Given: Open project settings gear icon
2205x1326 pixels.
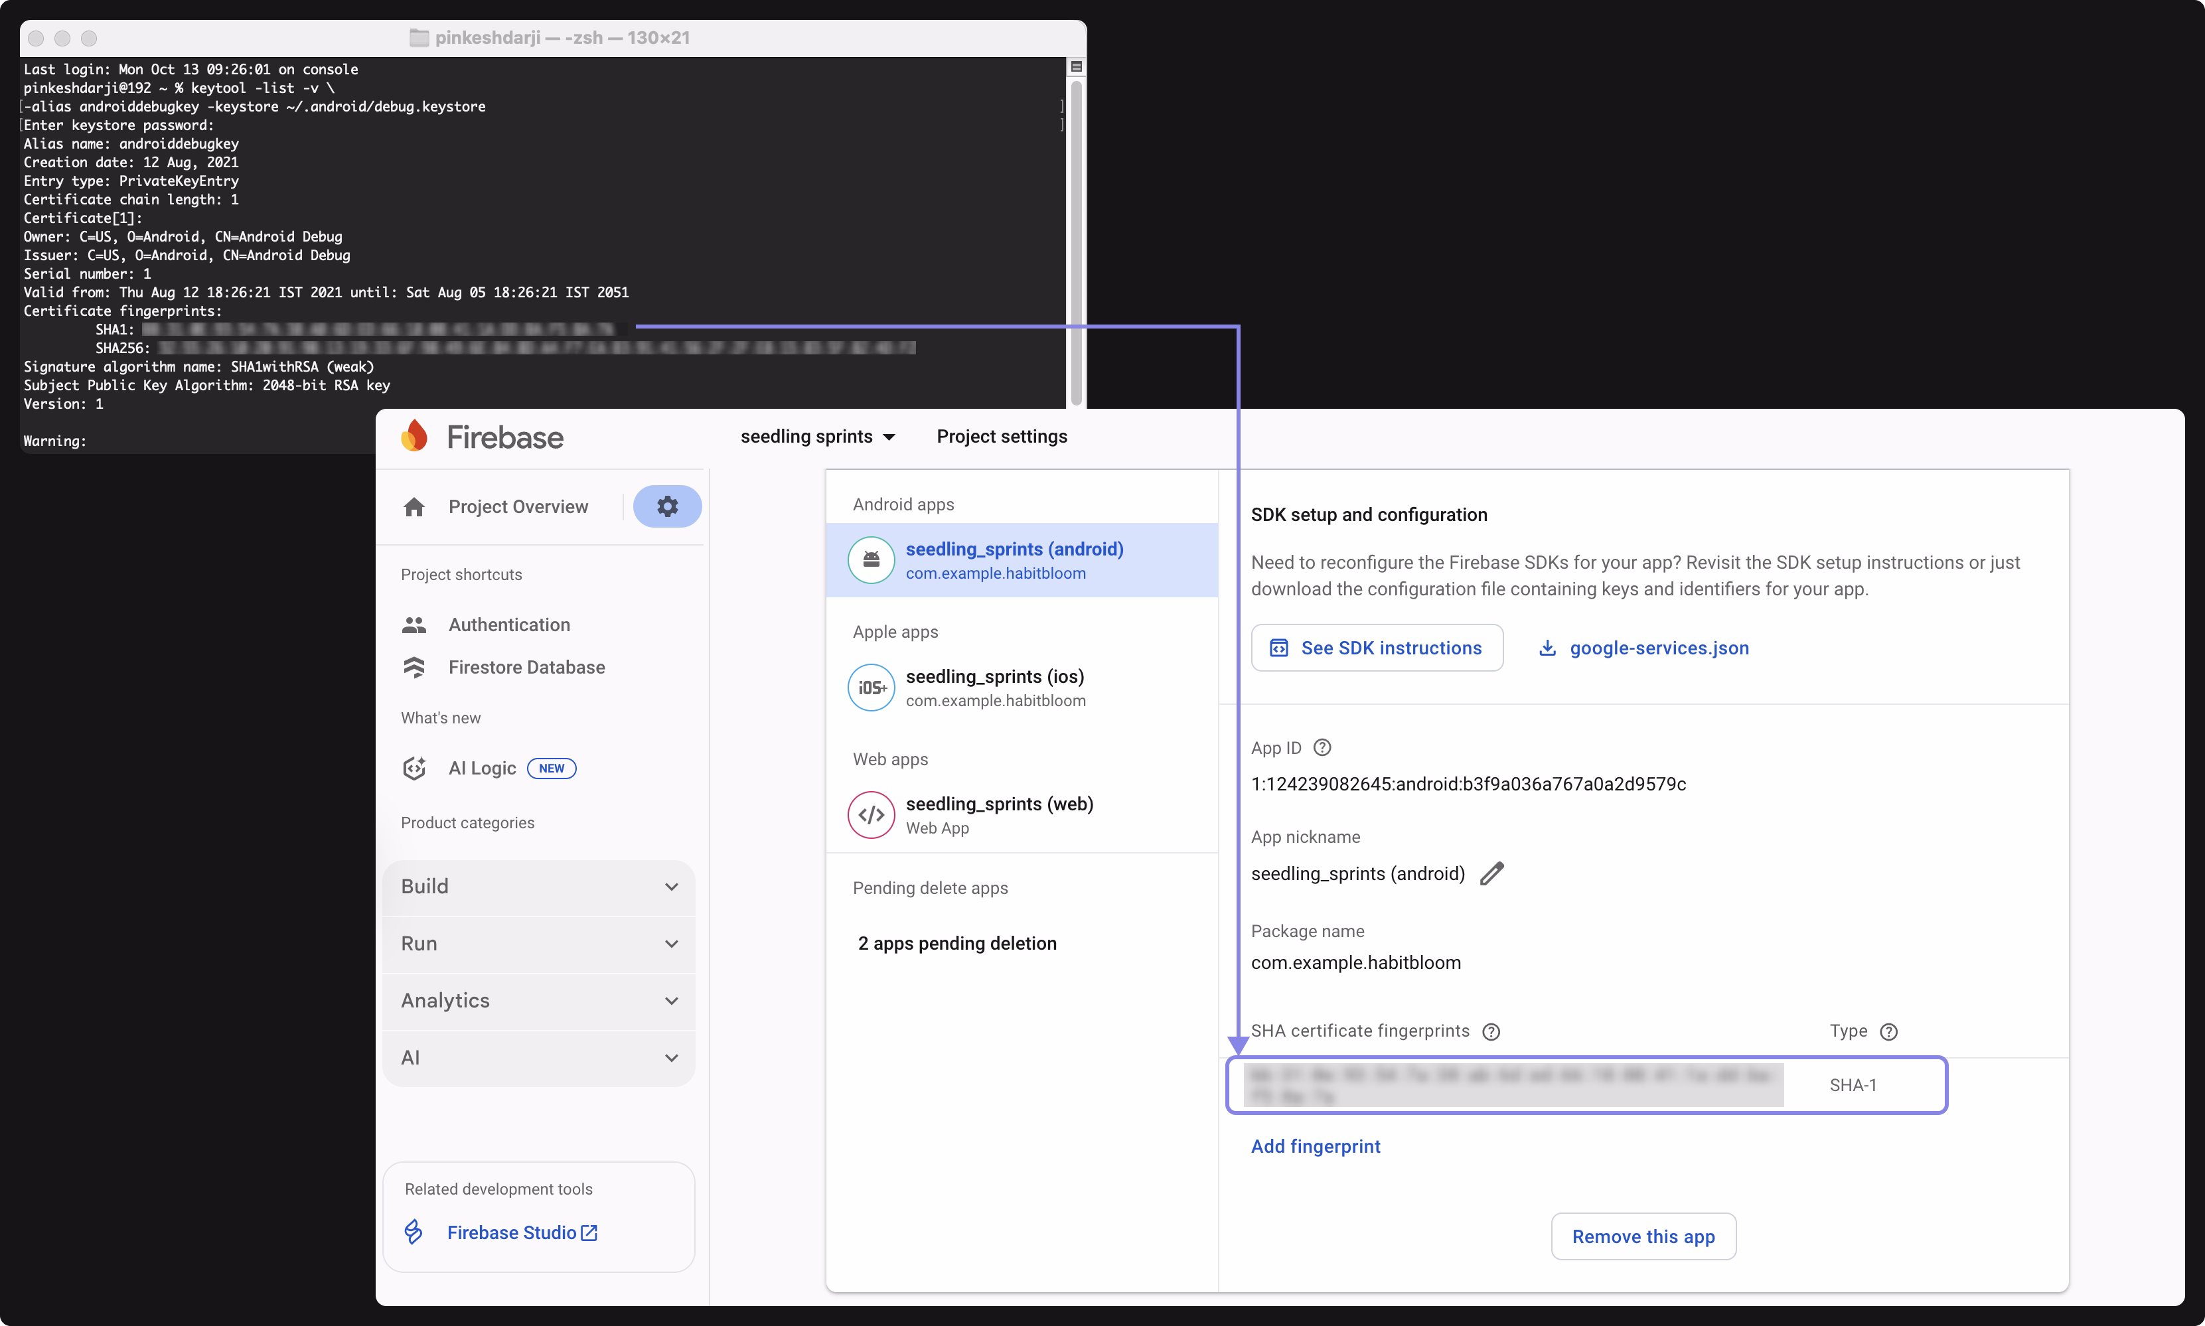Looking at the screenshot, I should tap(666, 506).
